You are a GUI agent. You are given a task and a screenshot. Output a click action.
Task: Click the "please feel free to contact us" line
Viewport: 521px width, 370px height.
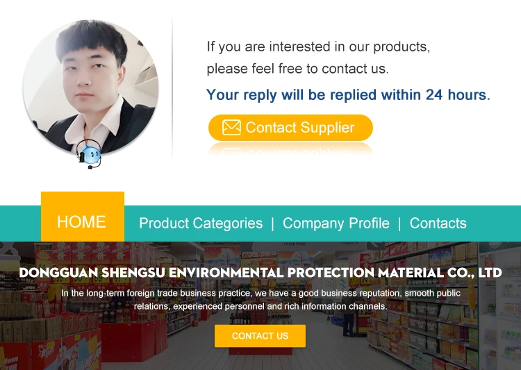(297, 69)
